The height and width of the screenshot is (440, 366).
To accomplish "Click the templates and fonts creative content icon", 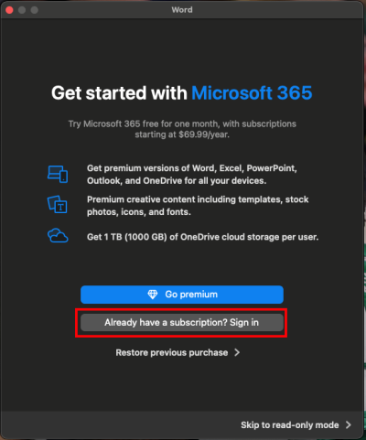I will [x=58, y=204].
